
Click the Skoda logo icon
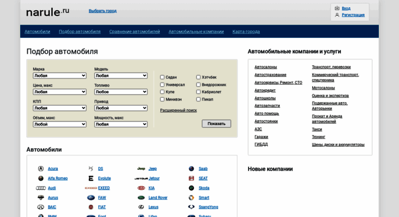coord(192,188)
